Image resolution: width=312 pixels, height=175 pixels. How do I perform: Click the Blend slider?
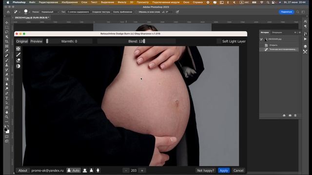coord(136,41)
